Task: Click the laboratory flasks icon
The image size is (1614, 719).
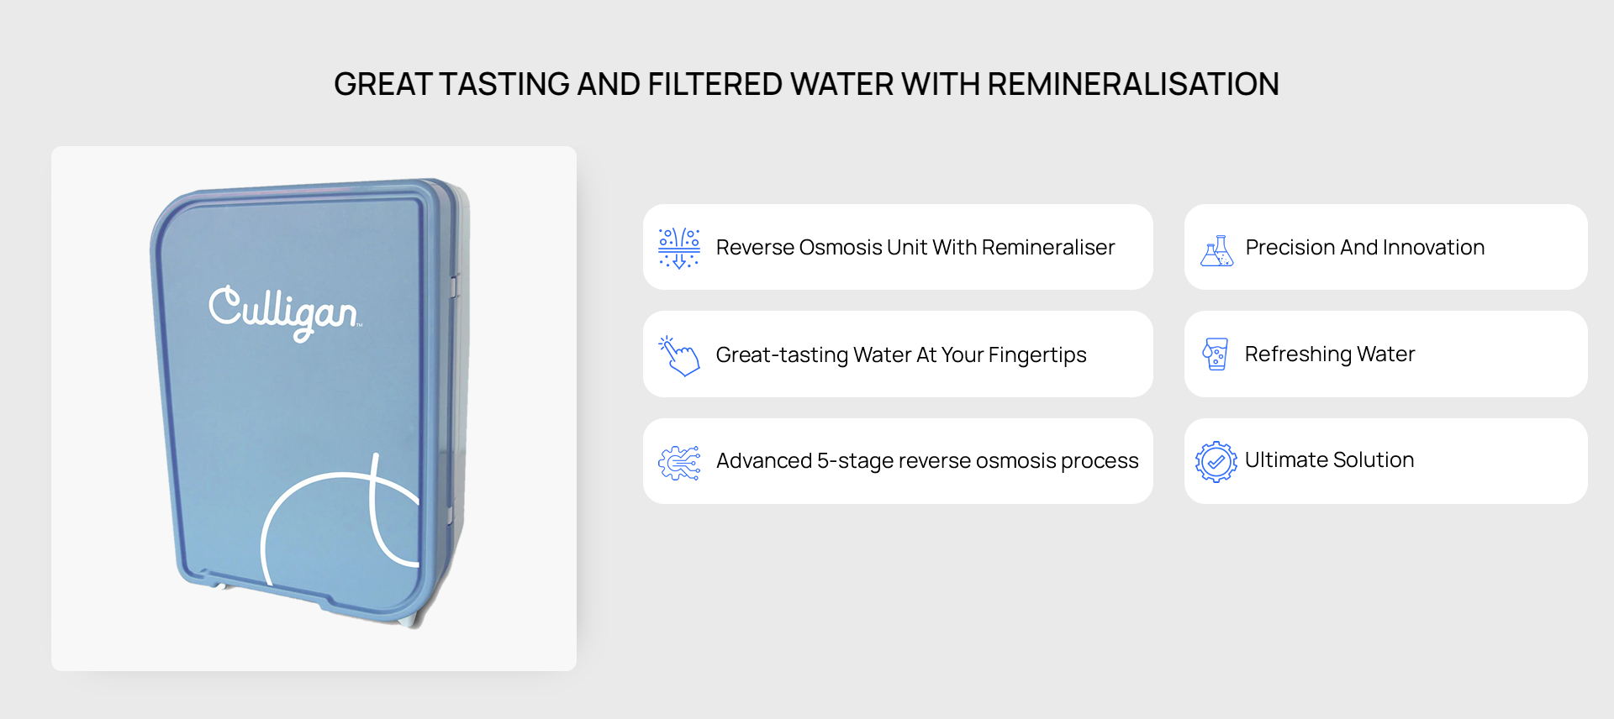Action: 1216,250
